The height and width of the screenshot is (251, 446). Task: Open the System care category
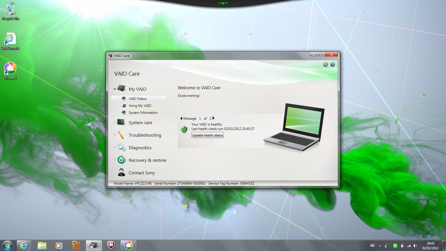(x=140, y=123)
